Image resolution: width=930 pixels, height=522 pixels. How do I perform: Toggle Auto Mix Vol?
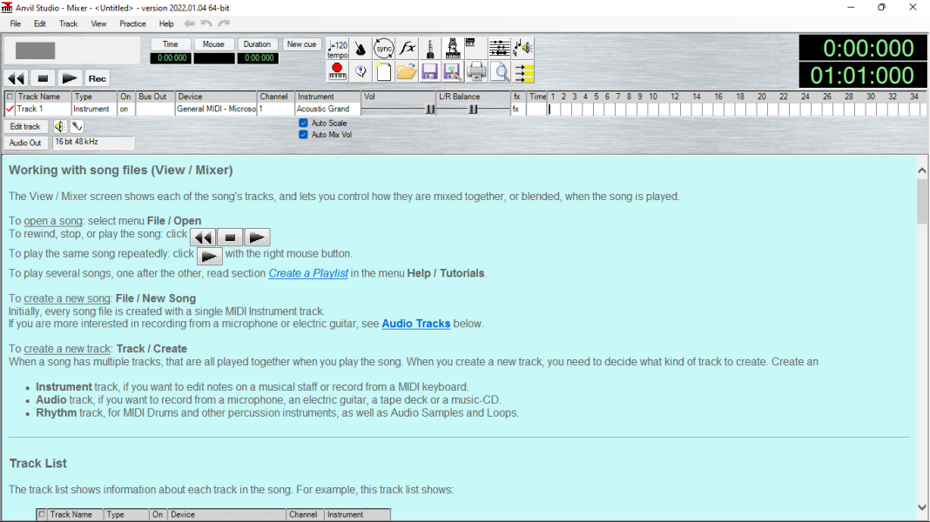coord(303,134)
